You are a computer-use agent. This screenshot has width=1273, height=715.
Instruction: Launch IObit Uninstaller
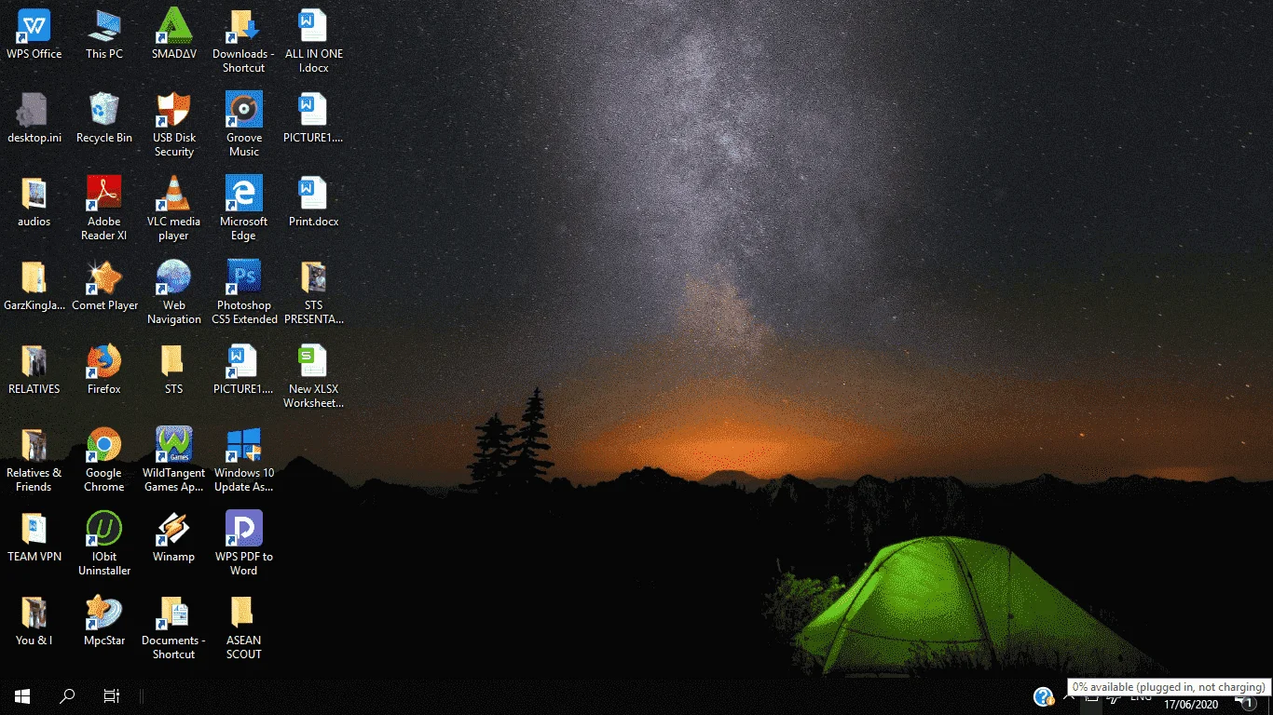tap(104, 544)
